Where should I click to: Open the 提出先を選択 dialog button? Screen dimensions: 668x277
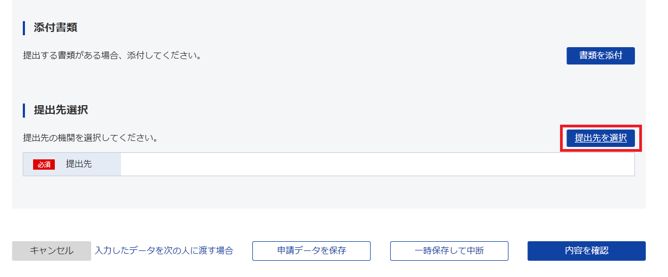tap(600, 138)
